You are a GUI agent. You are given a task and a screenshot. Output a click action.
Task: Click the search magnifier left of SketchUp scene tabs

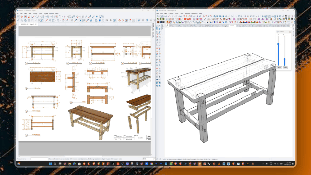click(x=167, y=26)
